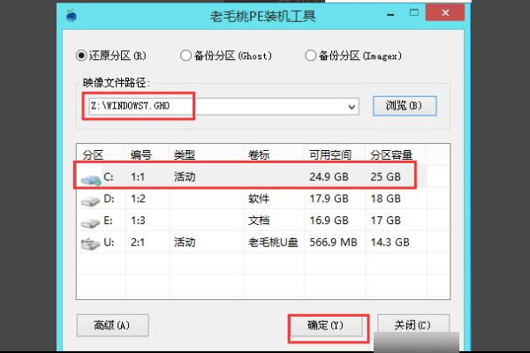
Task: Click the 25 GB capacity value
Action: pyautogui.click(x=385, y=176)
